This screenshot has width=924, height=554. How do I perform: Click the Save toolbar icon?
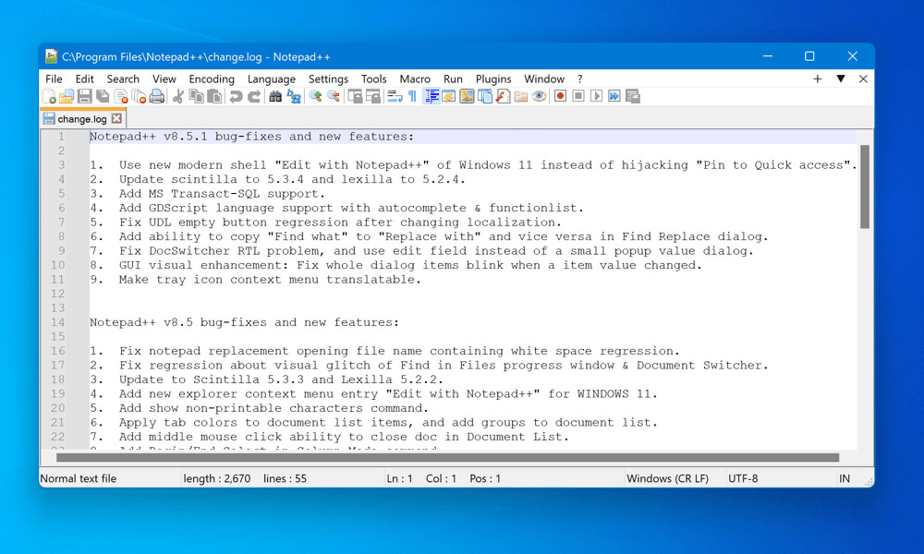[85, 97]
